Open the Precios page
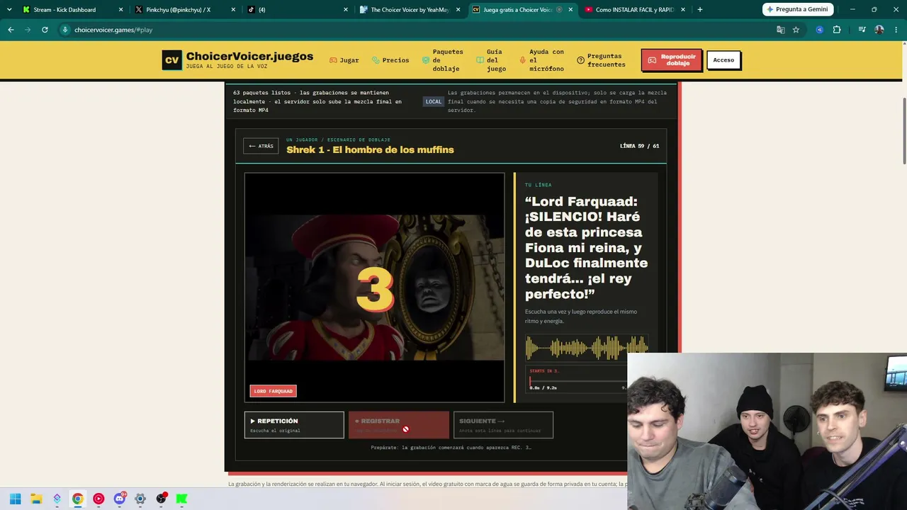 390,60
